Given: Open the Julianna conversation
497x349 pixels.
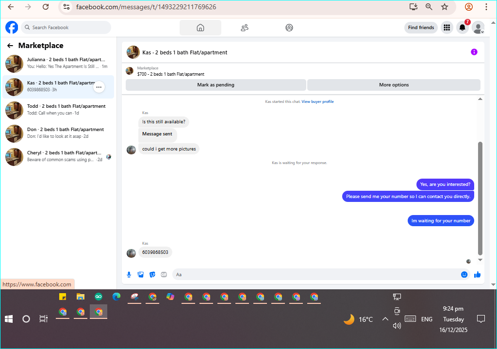Looking at the screenshot, I should (x=58, y=64).
